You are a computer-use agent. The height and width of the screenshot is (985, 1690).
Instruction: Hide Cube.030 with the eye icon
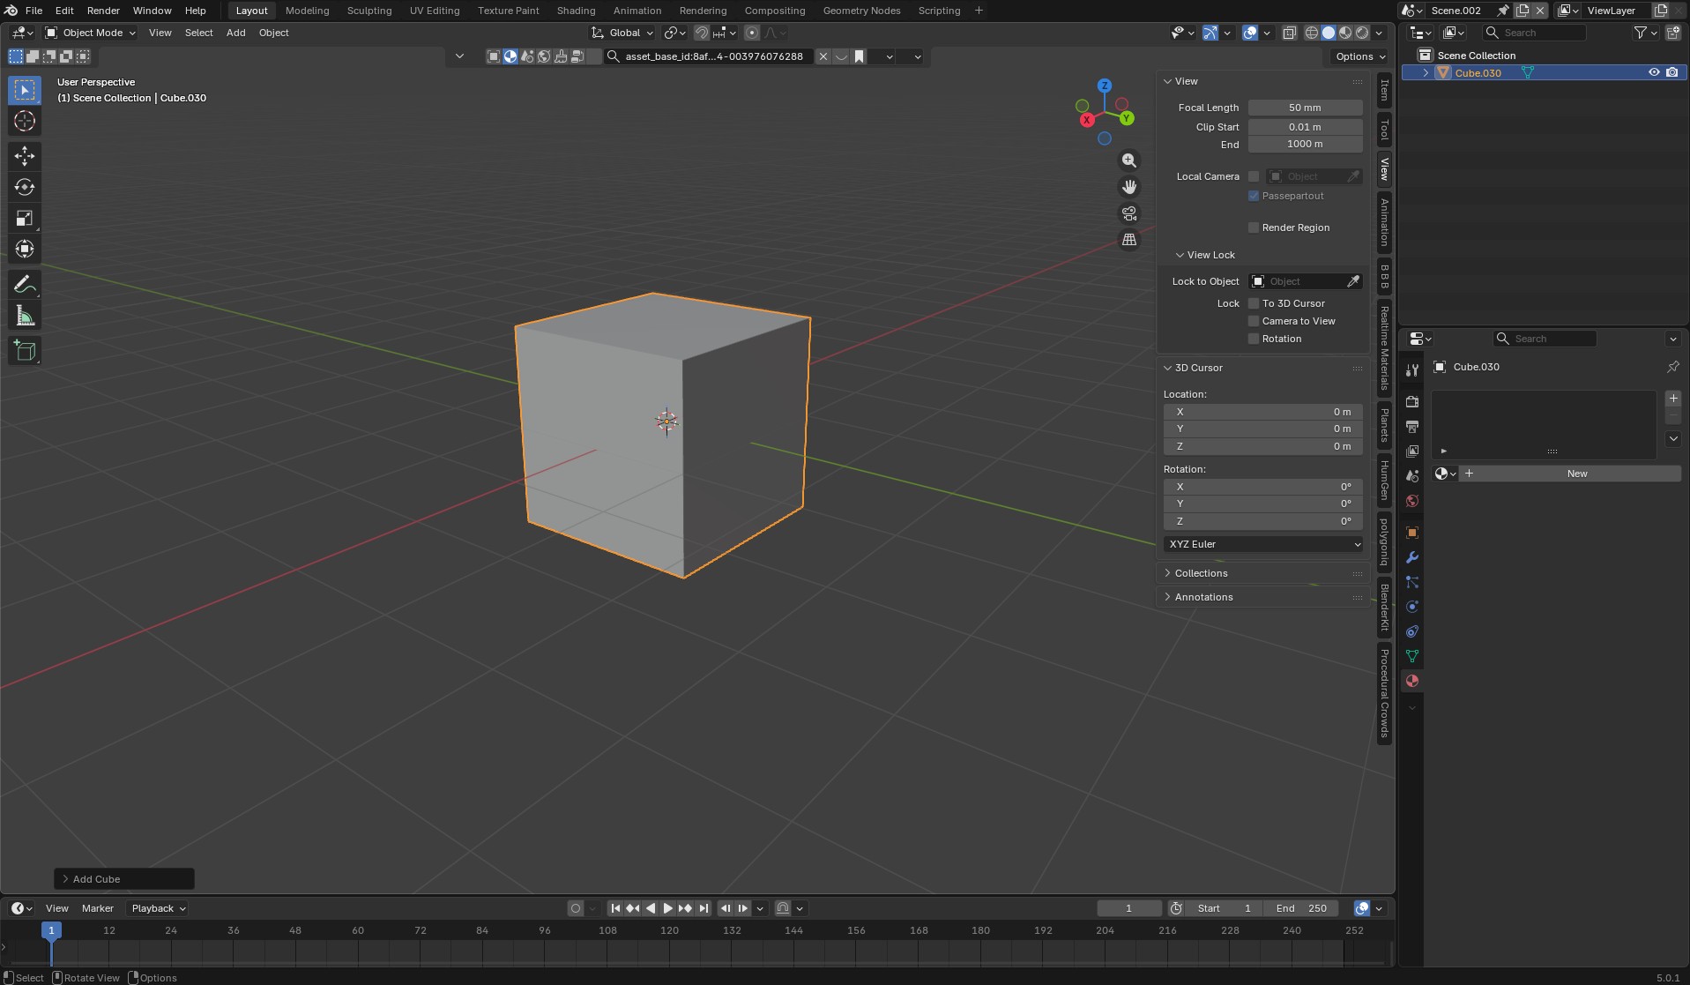coord(1654,73)
